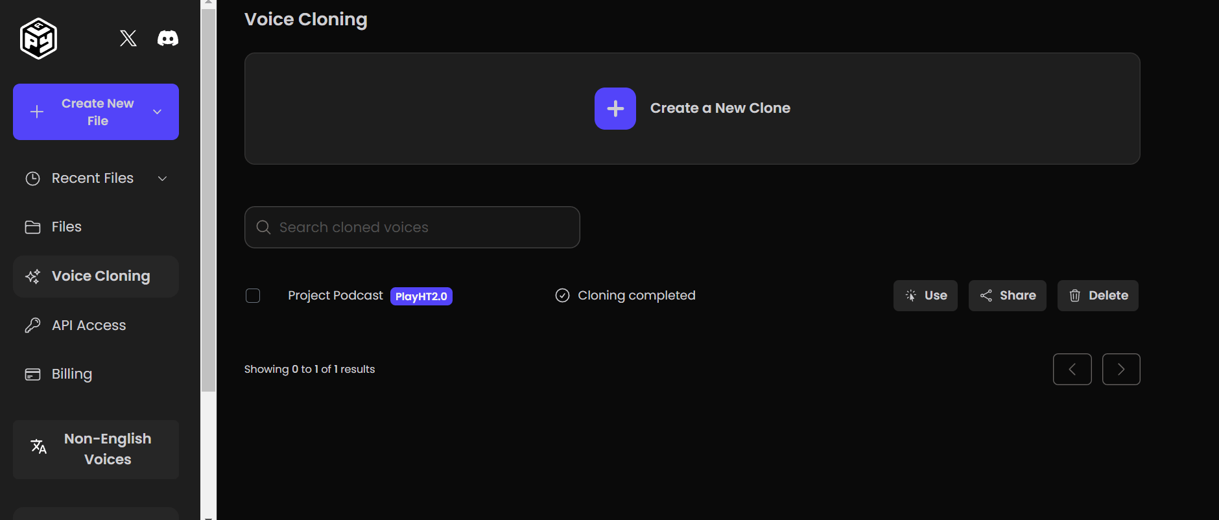Open Files in the sidebar
1219x520 pixels.
66,227
